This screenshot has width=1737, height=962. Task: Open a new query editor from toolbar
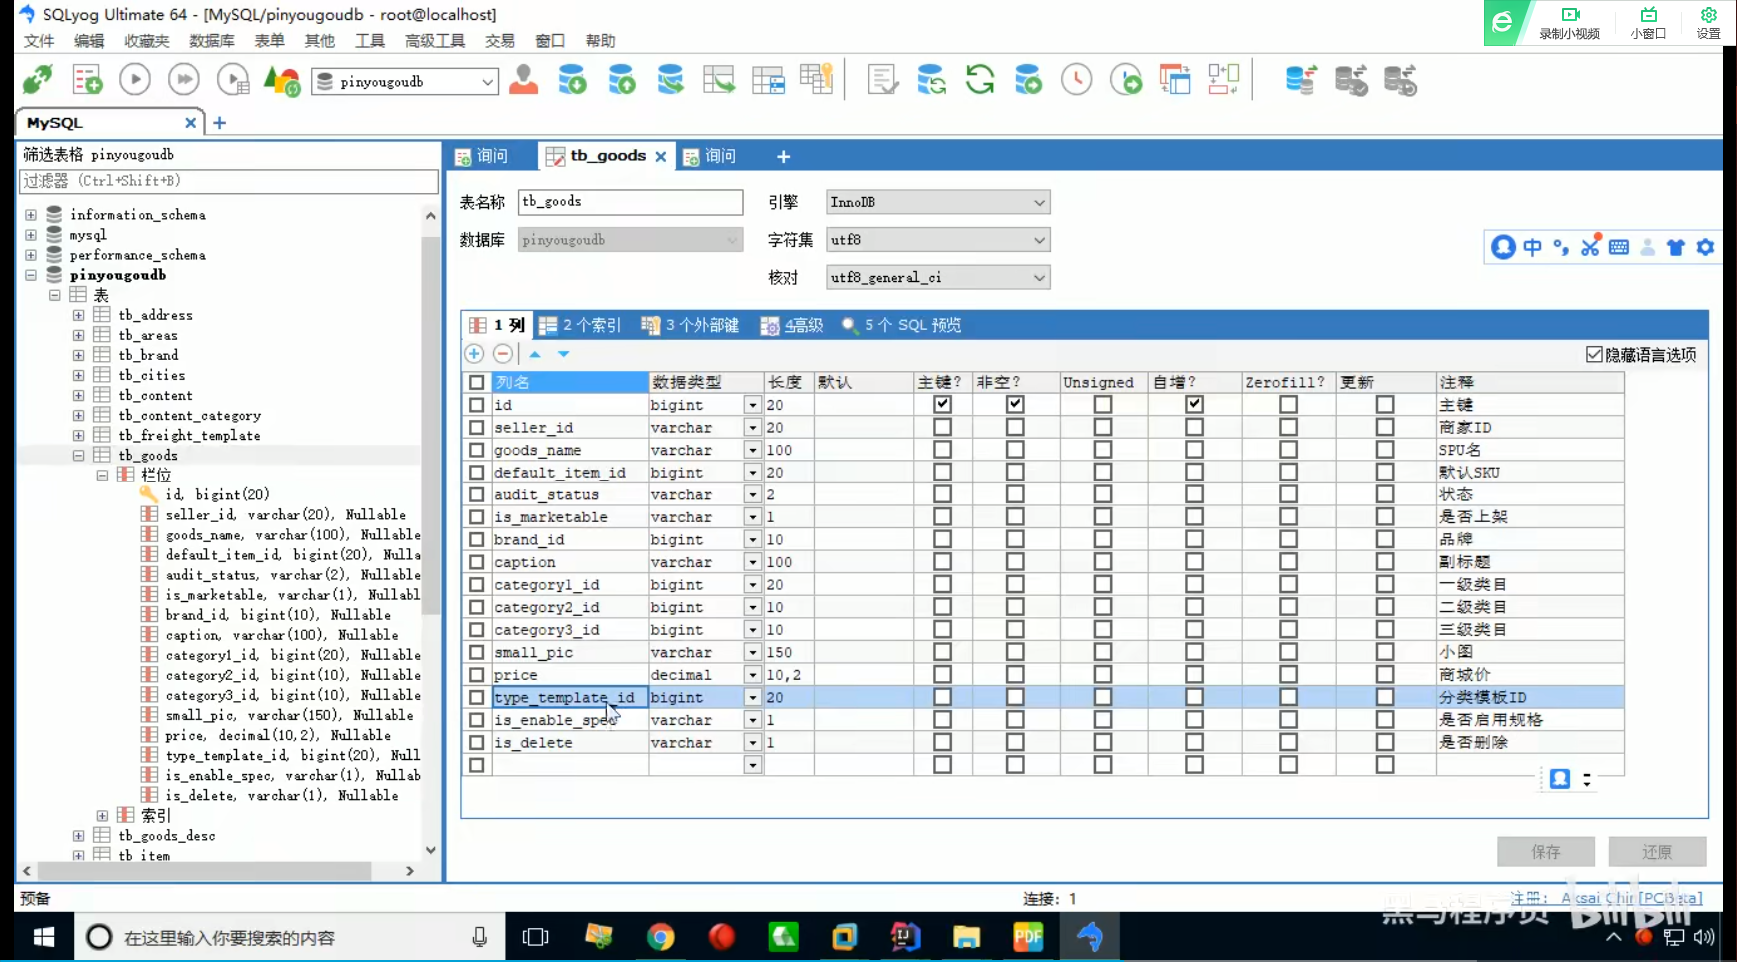tap(87, 80)
